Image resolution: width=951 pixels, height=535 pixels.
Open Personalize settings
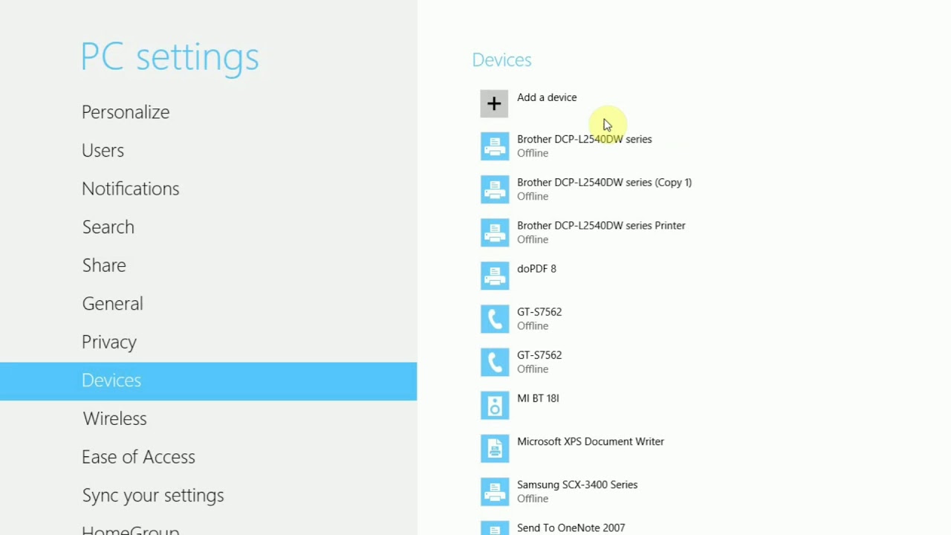(126, 112)
